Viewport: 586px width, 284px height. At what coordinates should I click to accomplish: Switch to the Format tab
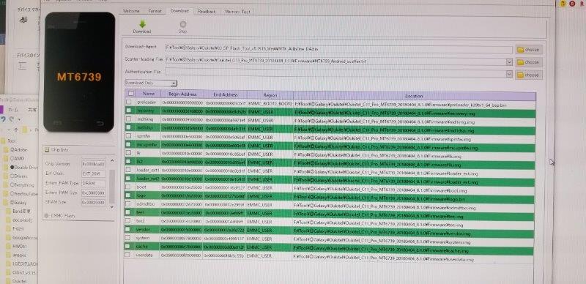click(x=155, y=11)
